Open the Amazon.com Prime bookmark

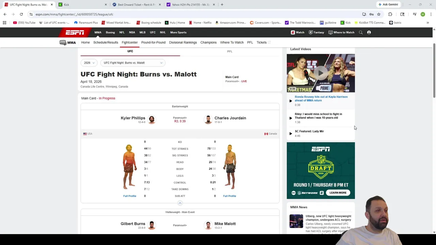coord(231,22)
